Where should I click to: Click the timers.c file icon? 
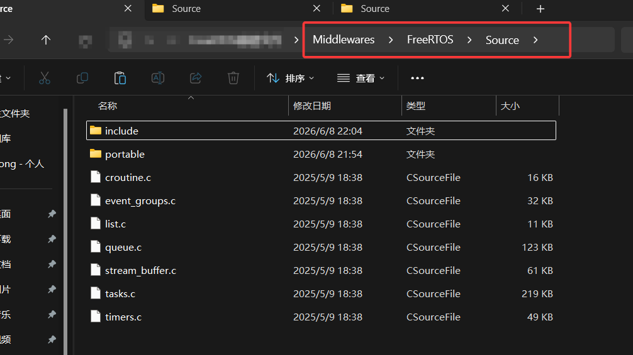(95, 316)
